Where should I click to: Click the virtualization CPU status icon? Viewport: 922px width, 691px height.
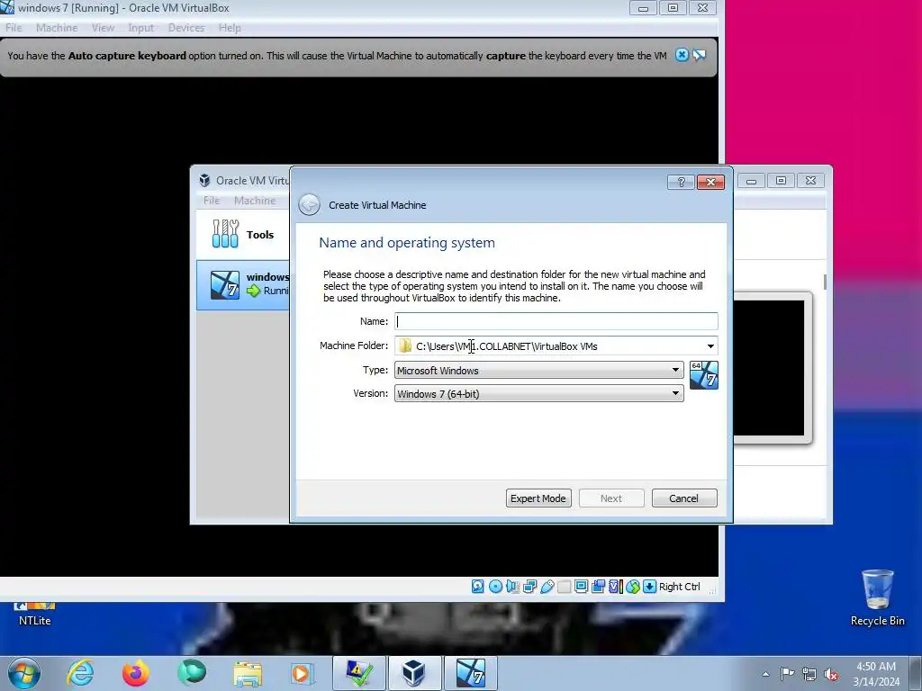click(615, 587)
